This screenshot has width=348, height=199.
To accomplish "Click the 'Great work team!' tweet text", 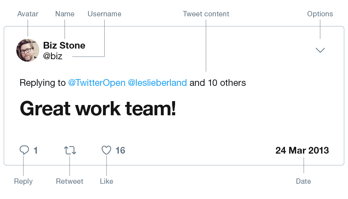I will pos(98,108).
